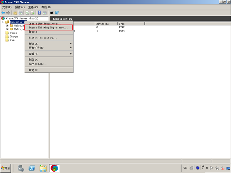Open Server Manager from the taskbar
The width and height of the screenshot is (231, 173).
21,168
